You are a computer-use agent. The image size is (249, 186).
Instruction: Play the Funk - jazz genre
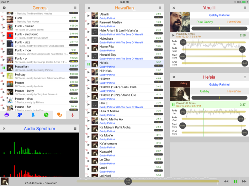[x=4, y=44]
